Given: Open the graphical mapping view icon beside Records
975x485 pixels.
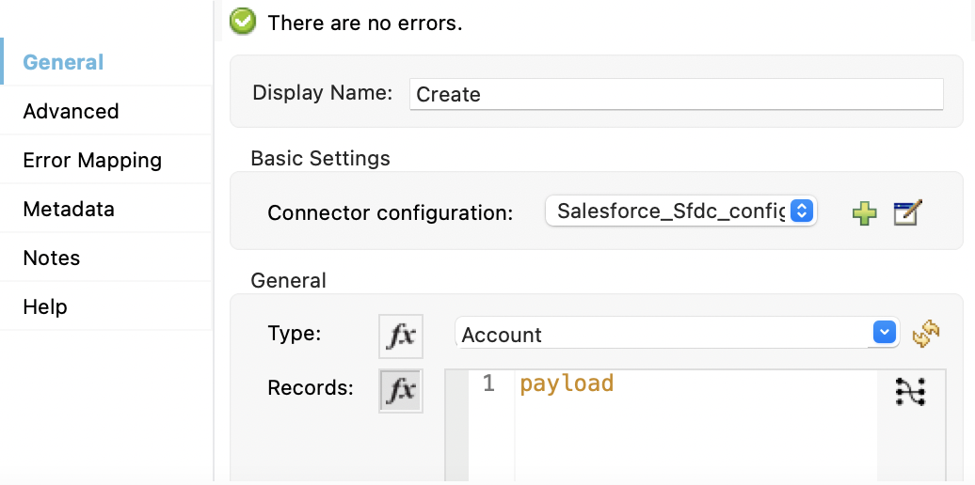Looking at the screenshot, I should [910, 390].
